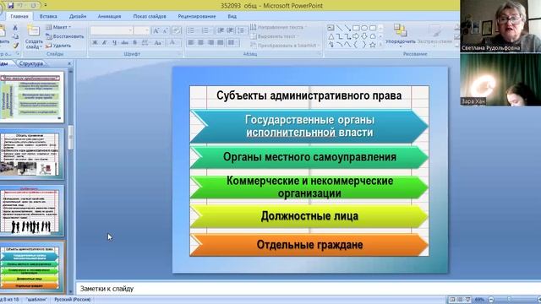The width and height of the screenshot is (541, 304).
Task: Select the straight line shape icon
Action: pyautogui.click(x=340, y=28)
